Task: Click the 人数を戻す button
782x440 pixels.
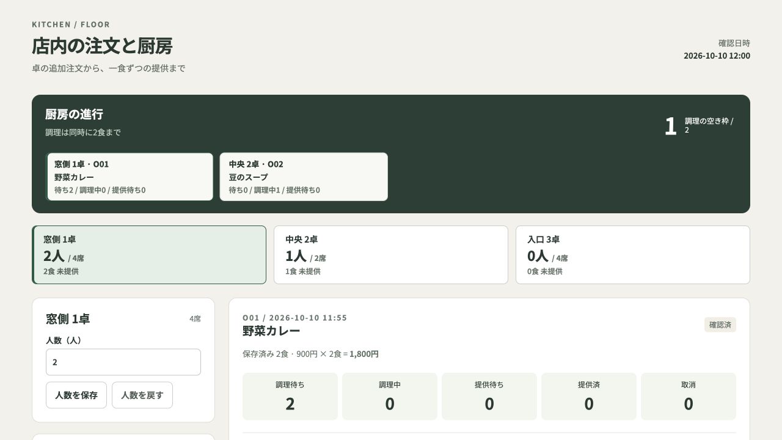Action: (x=142, y=395)
